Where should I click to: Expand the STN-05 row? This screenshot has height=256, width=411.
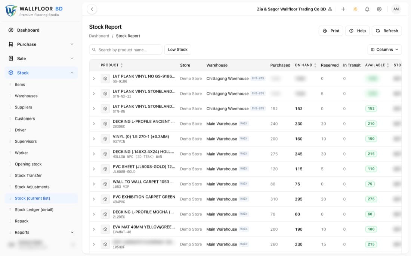(94, 108)
